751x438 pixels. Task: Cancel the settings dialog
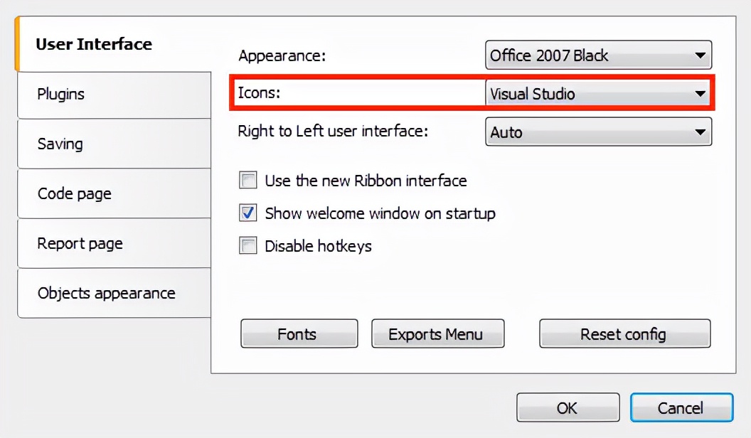coord(681,407)
